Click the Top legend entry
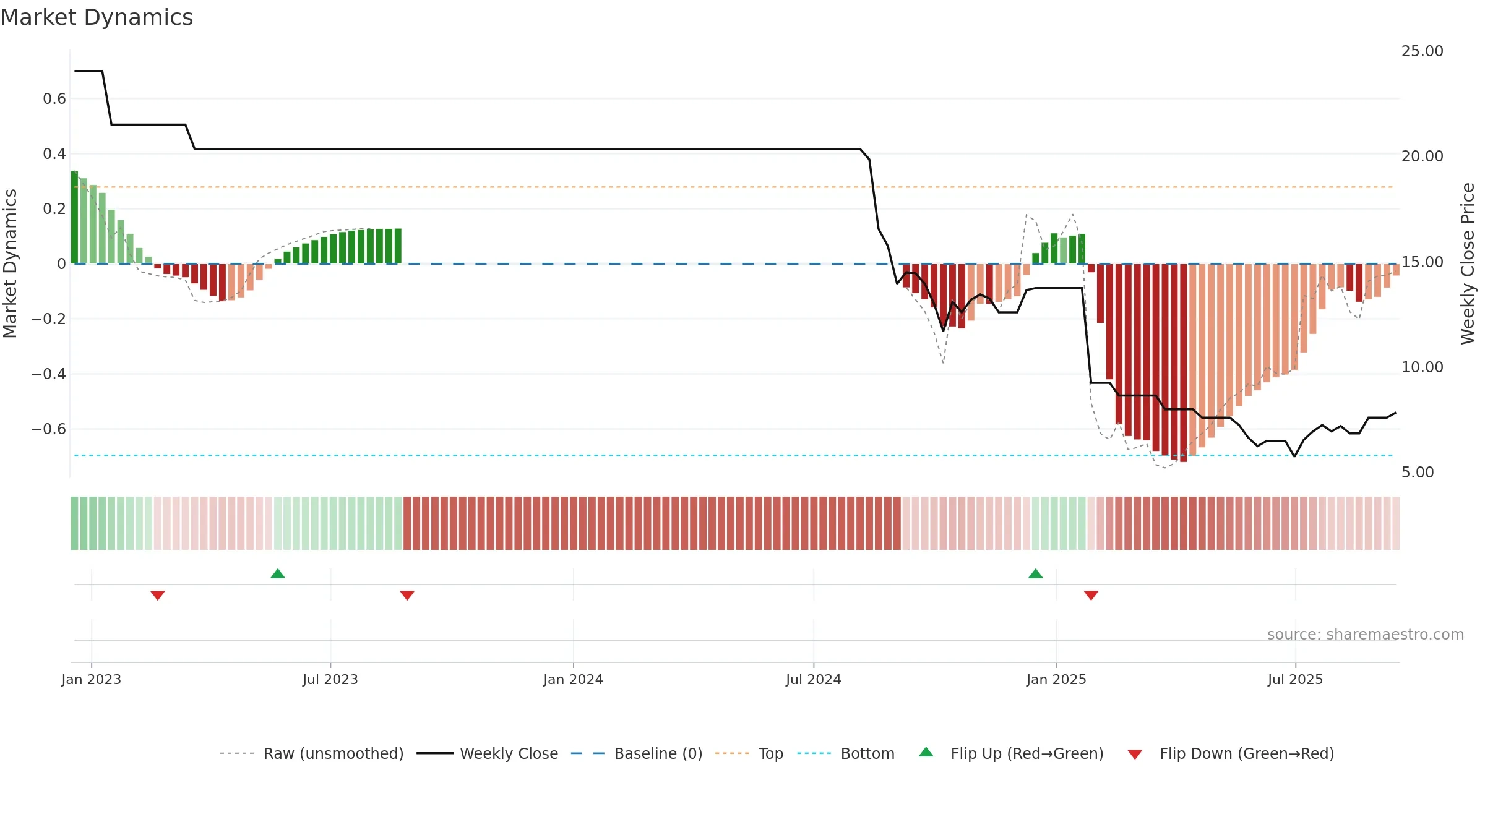The width and height of the screenshot is (1485, 835). [749, 753]
